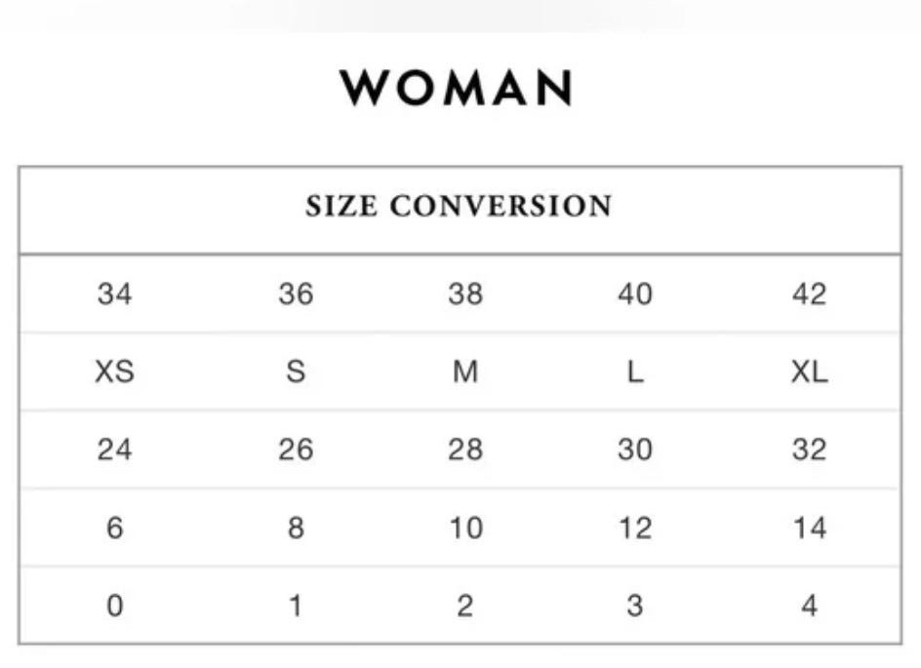This screenshot has width=921, height=668.
Task: Select size 34 in the first row
Action: (114, 294)
